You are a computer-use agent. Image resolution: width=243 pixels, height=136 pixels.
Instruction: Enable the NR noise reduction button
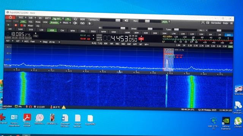[111, 44]
